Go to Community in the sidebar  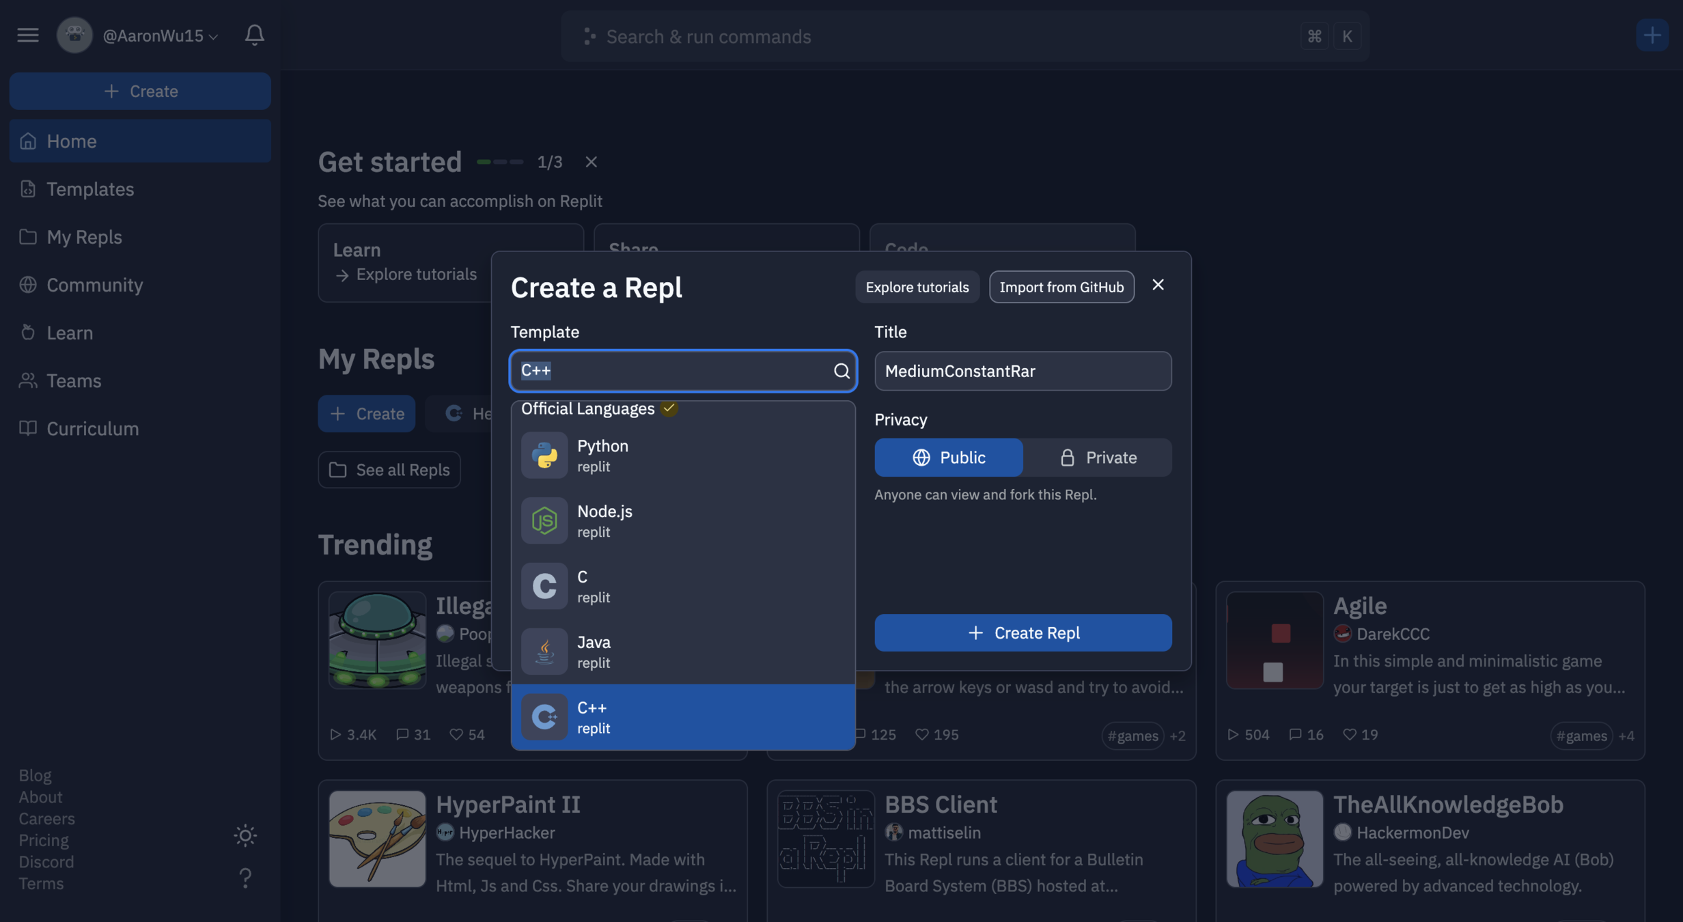click(94, 285)
